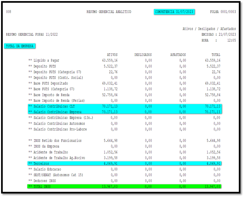Select the Salario Contribuicao Pro-Labore label
This screenshot has width=244, height=197.
point(60,129)
